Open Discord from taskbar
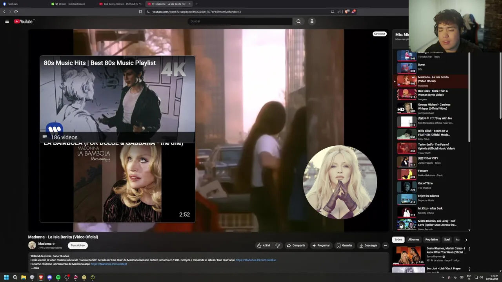This screenshot has width=502, height=282. coord(49,277)
